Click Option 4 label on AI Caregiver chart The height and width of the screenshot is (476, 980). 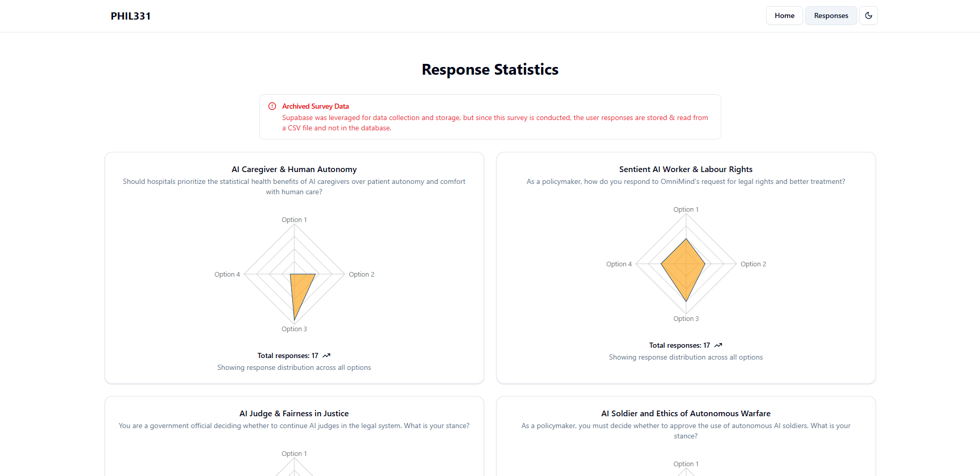(x=227, y=275)
